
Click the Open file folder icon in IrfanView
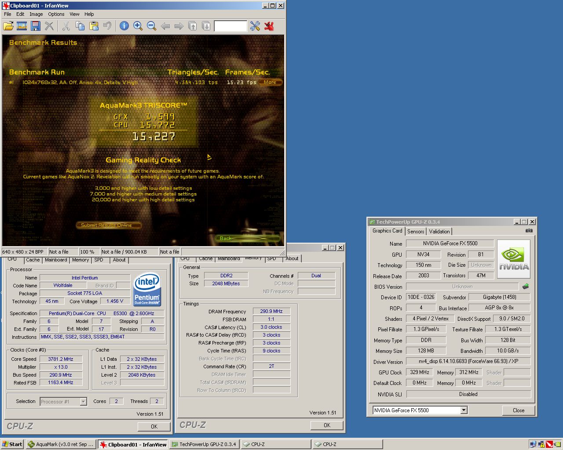(8, 26)
